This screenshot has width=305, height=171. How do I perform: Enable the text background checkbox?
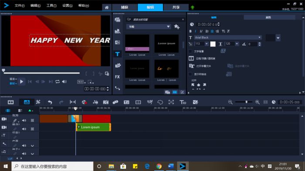pos(190,51)
